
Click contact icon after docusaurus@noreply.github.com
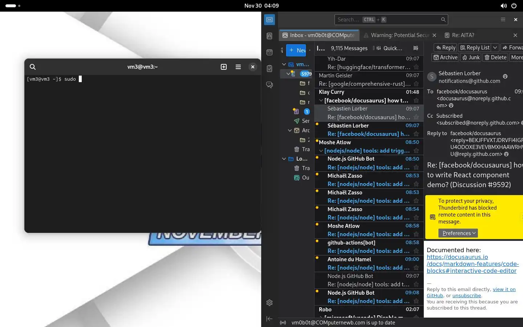[x=451, y=105]
